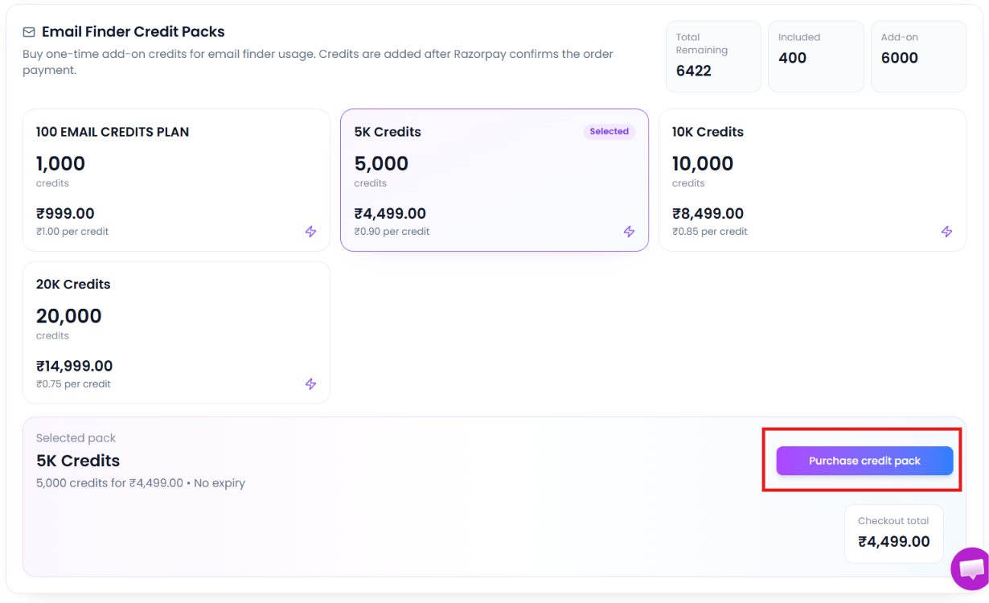The height and width of the screenshot is (603, 989).
Task: Select the 10K Credits pack card
Action: [812, 180]
